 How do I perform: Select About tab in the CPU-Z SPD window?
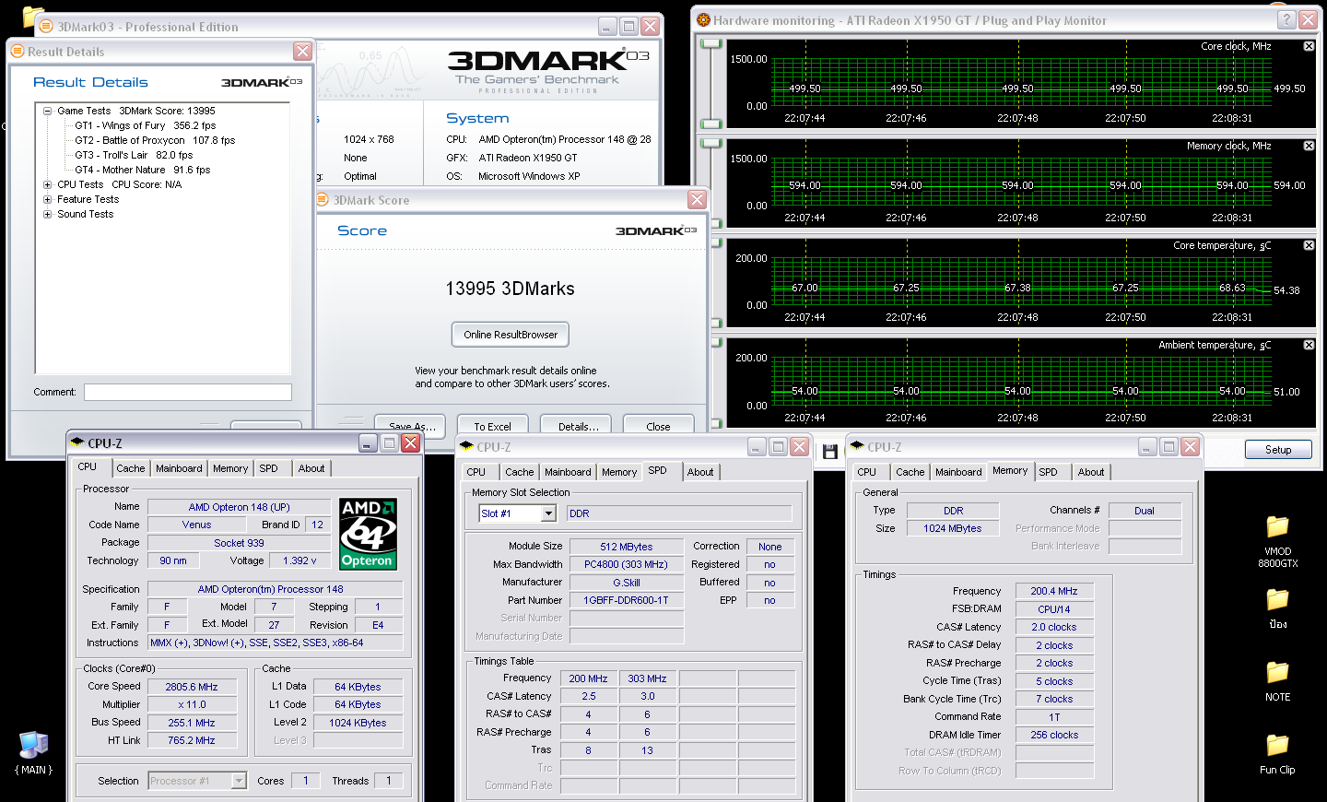(700, 472)
